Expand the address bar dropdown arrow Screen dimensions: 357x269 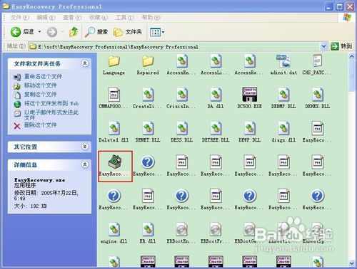coord(323,46)
